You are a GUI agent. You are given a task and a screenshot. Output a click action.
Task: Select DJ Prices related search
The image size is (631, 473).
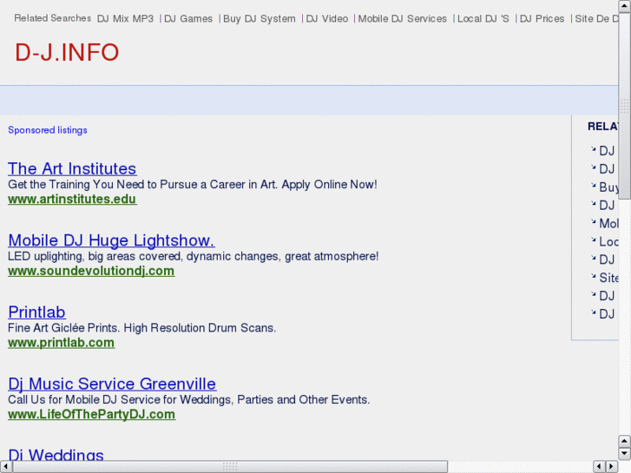point(542,18)
